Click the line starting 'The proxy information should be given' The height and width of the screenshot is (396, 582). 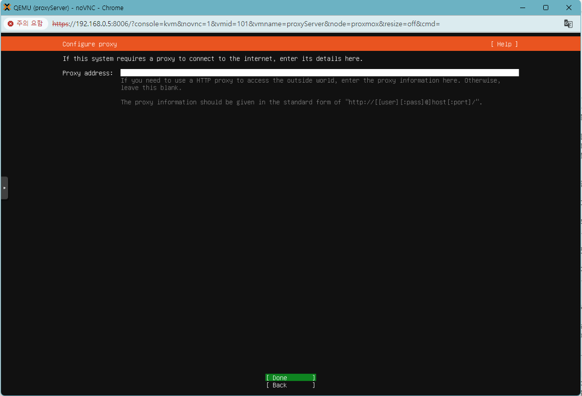pos(301,102)
